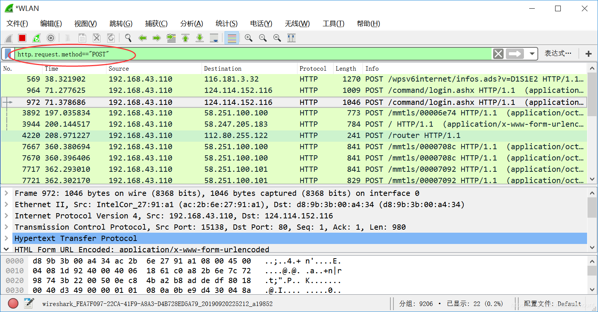Viewport: 598px width, 312px height.
Task: Expand the Ethernet II details node
Action: [x=6, y=204]
